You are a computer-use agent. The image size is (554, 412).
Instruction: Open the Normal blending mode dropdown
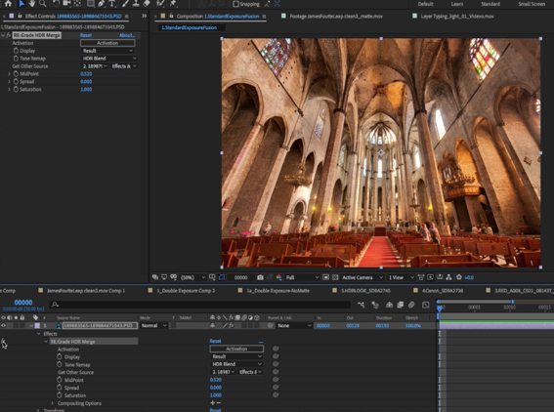point(154,325)
